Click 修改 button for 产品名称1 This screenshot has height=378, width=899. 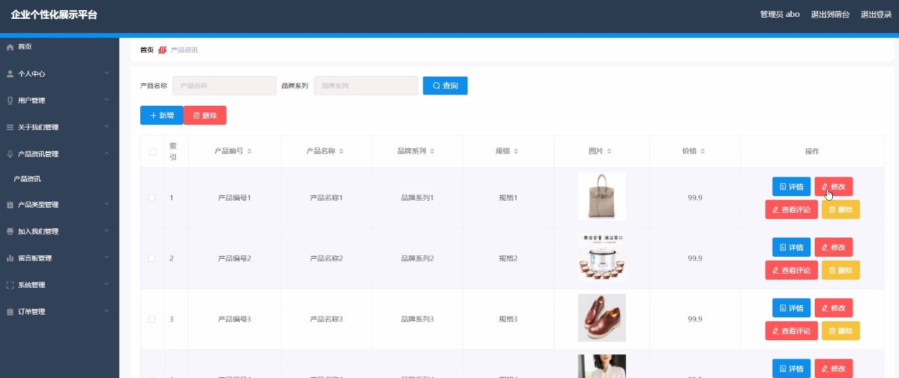(834, 187)
